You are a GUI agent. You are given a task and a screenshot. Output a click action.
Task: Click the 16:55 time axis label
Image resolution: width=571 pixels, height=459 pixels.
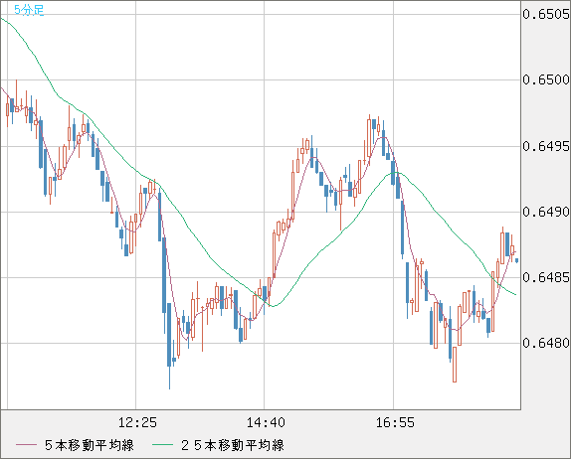[x=395, y=422]
